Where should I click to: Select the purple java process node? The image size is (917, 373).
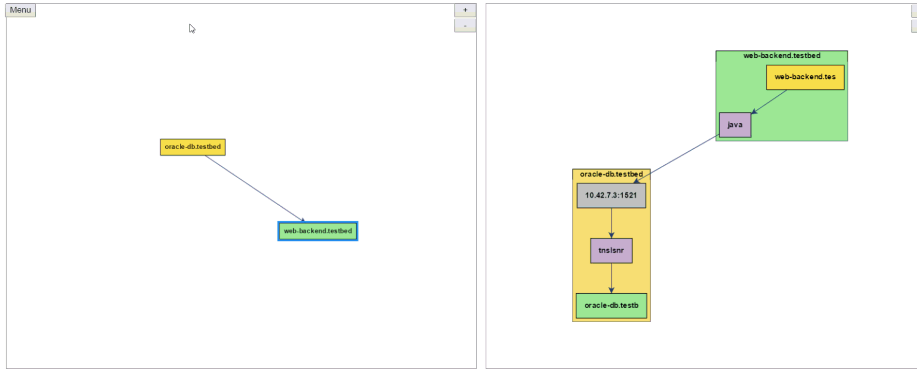click(x=735, y=125)
